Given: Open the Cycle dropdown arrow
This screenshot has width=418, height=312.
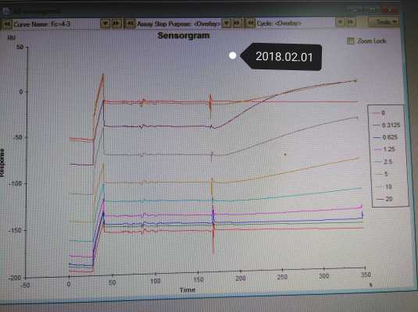Looking at the screenshot, I should [340, 22].
